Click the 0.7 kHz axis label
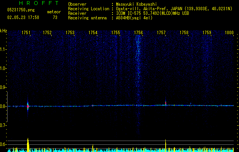The width and height of the screenshot is (239, 152). click(x=3, y=125)
